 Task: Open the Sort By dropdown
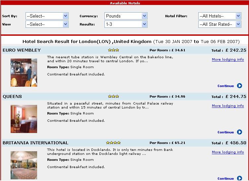pos(47,16)
